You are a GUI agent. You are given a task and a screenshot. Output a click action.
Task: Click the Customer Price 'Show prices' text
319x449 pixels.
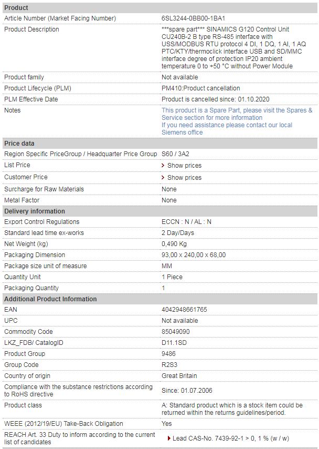[x=184, y=178]
